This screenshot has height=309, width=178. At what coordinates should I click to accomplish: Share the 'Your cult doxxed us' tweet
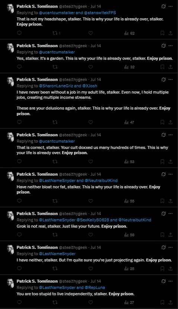pos(171,162)
